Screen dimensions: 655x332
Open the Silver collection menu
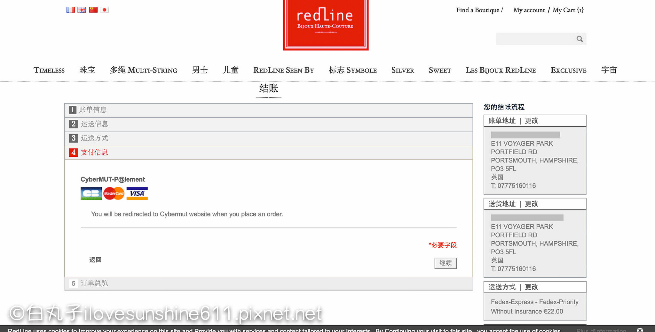point(402,70)
